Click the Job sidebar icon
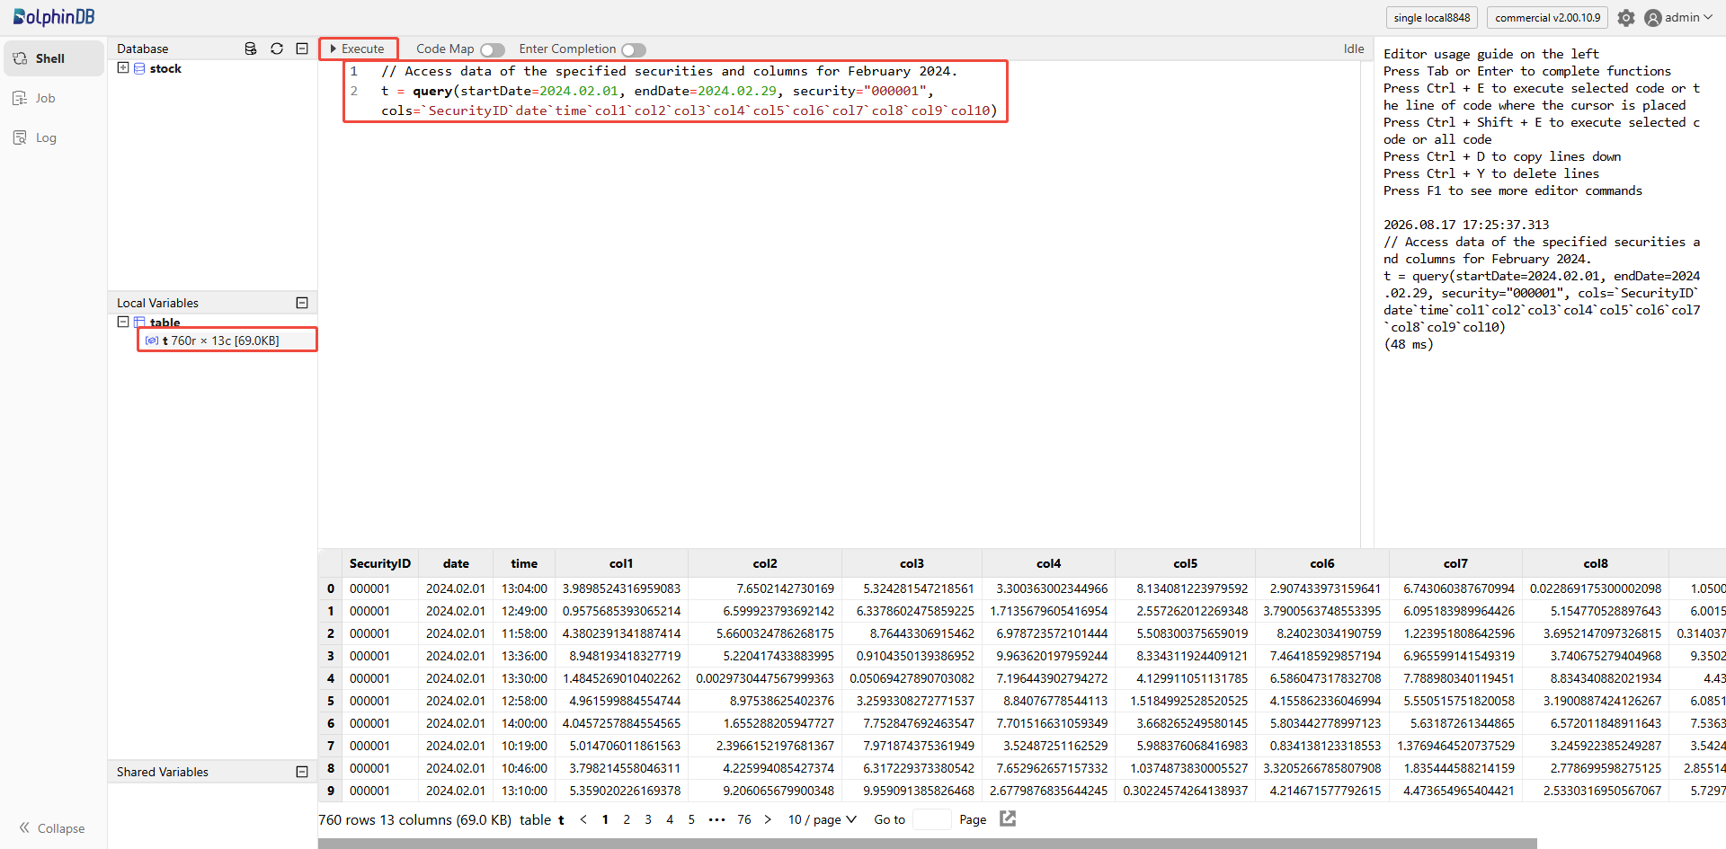1726x849 pixels. pyautogui.click(x=20, y=98)
